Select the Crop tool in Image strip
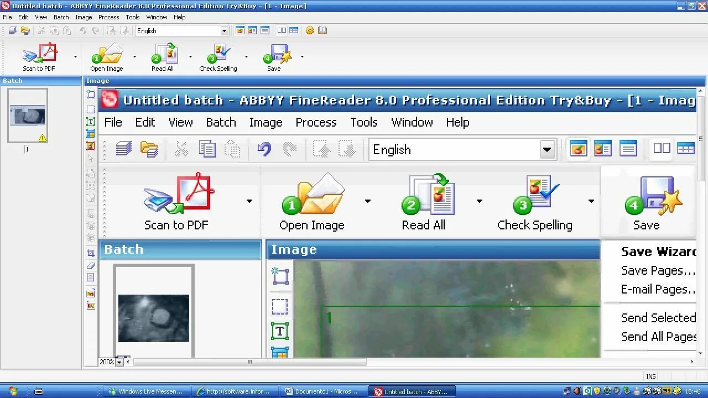The height and width of the screenshot is (398, 708). 91,253
